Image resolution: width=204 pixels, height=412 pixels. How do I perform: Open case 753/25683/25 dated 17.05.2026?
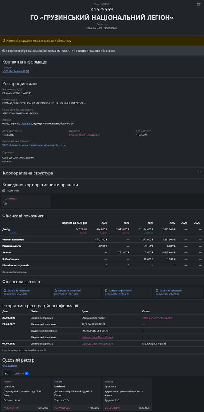click(62, 408)
